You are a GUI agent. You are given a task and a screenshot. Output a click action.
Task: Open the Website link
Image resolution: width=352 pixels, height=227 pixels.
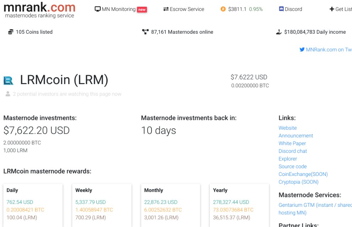[288, 128]
